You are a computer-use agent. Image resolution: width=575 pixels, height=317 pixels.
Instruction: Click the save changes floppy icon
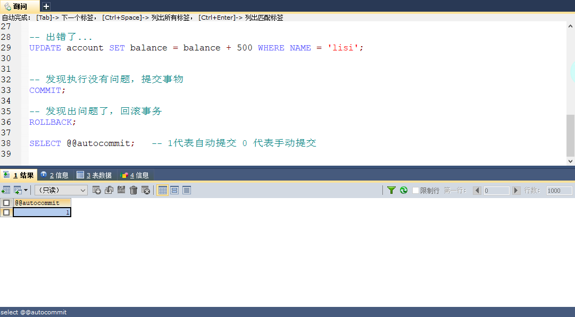(121, 190)
